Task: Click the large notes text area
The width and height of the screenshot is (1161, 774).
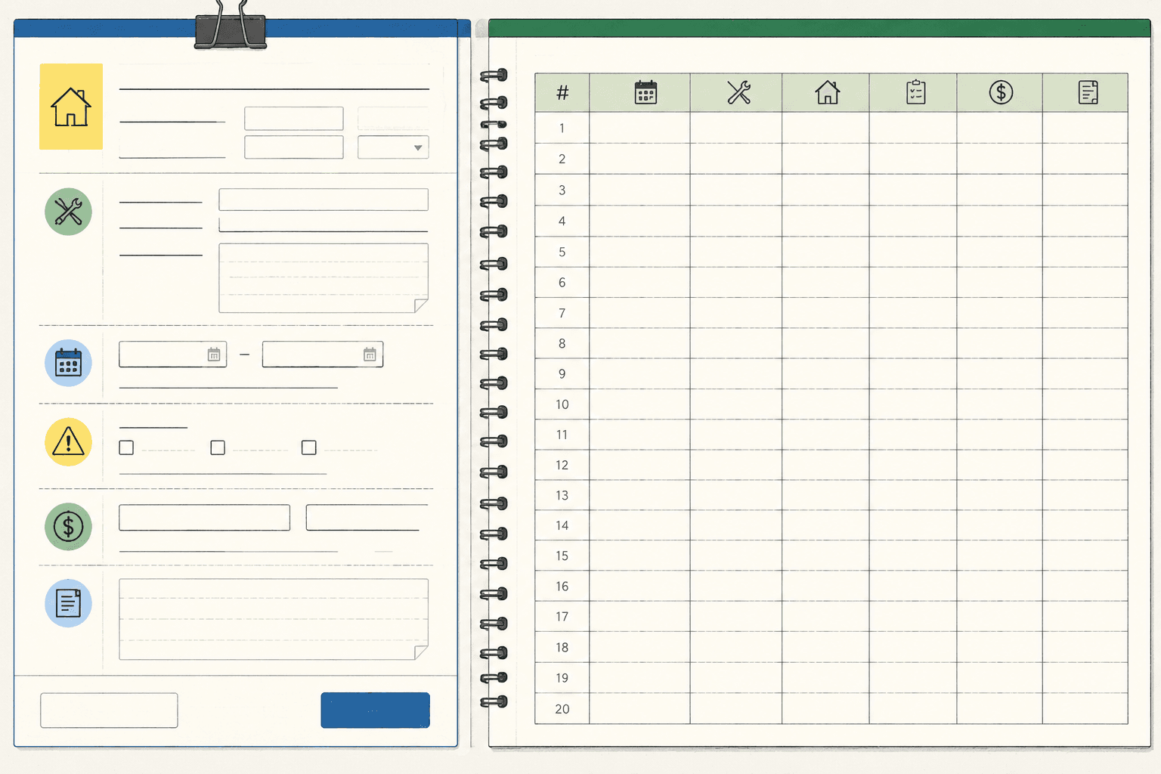Action: (274, 620)
